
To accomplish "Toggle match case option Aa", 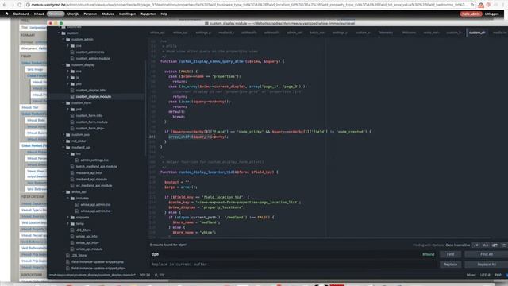I will coord(485,245).
